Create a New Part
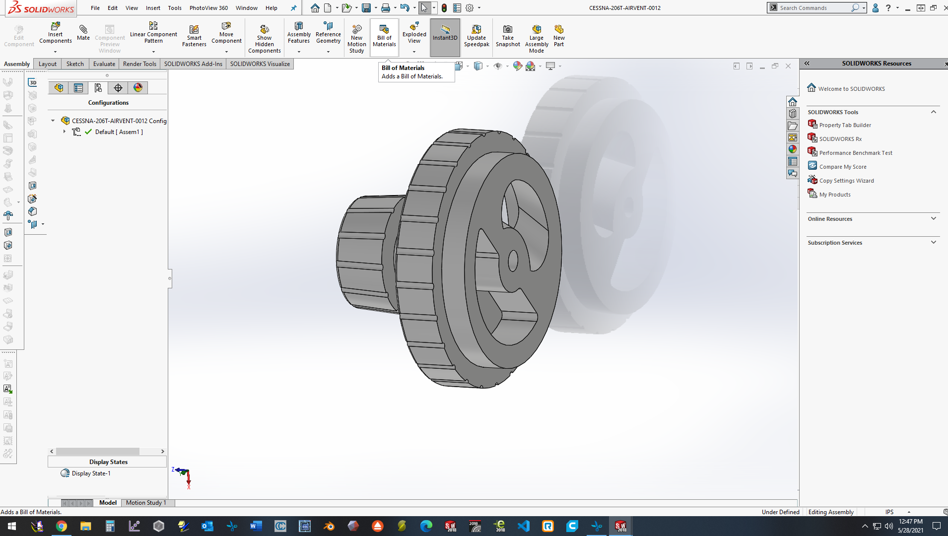 click(559, 36)
